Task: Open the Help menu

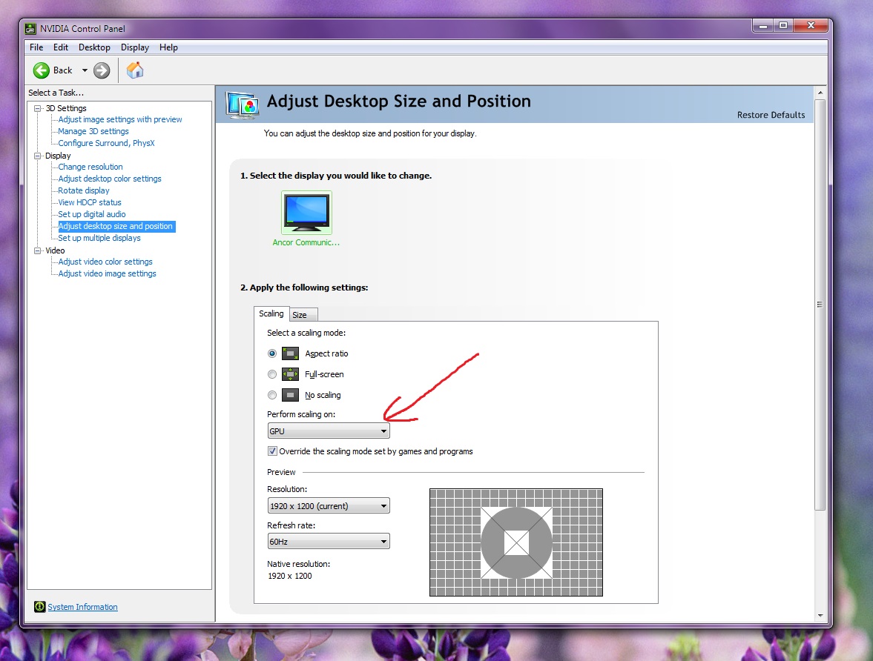Action: pos(168,47)
